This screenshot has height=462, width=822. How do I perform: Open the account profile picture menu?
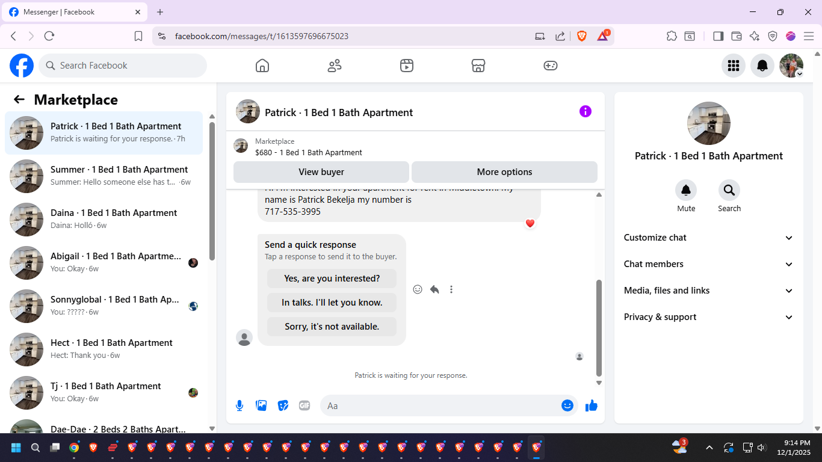tap(791, 66)
